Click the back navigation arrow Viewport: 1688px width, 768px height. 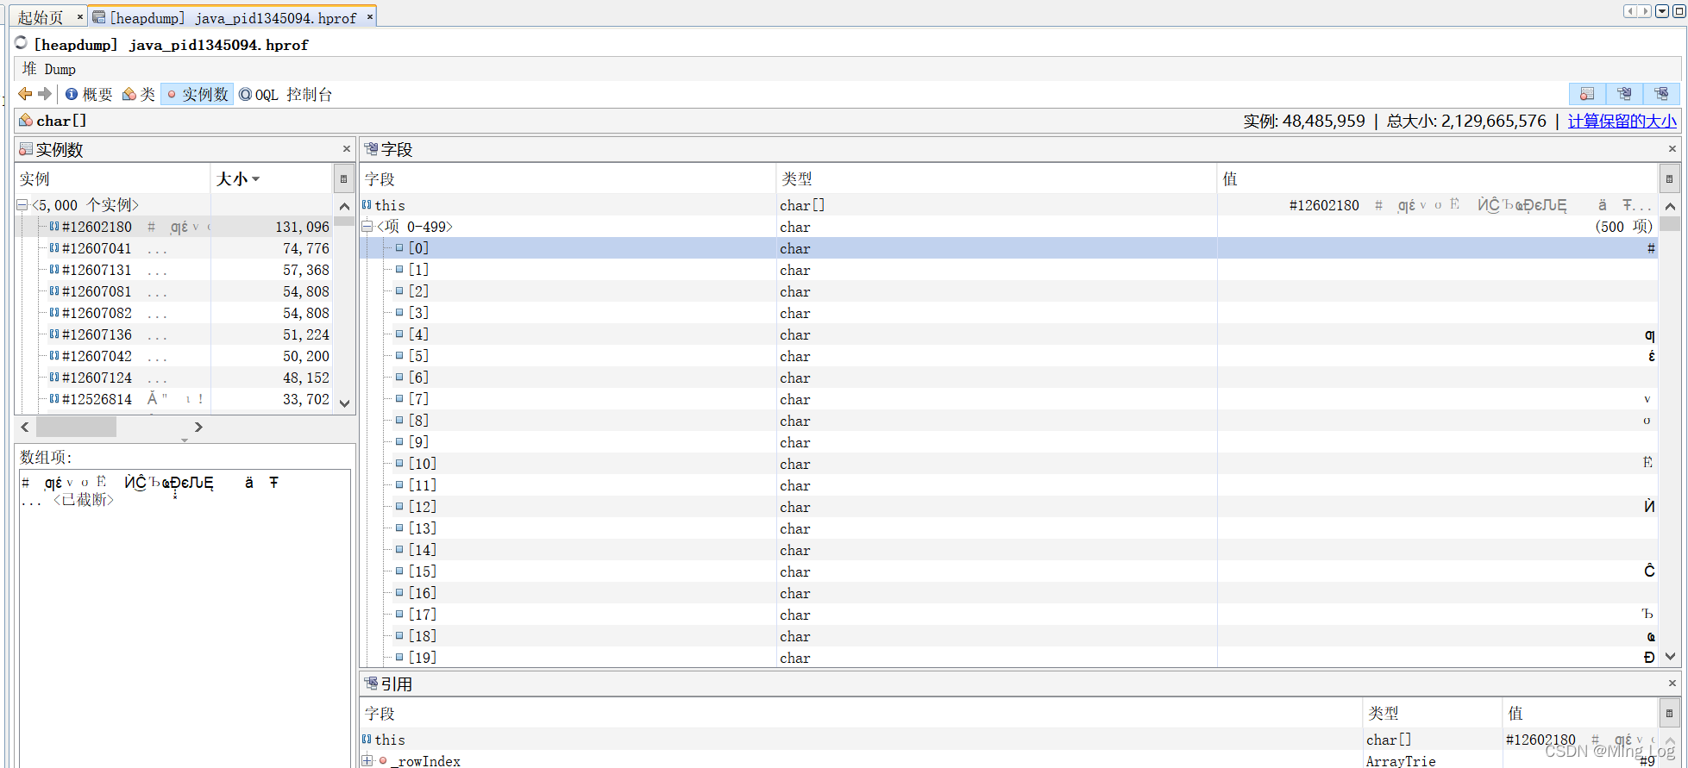tap(25, 94)
